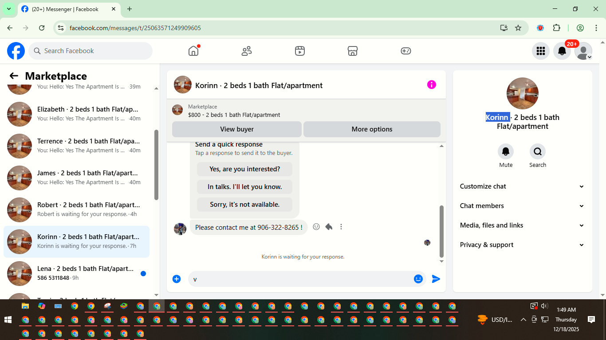The height and width of the screenshot is (340, 606).
Task: Click the phone number message bubble
Action: pos(249,227)
